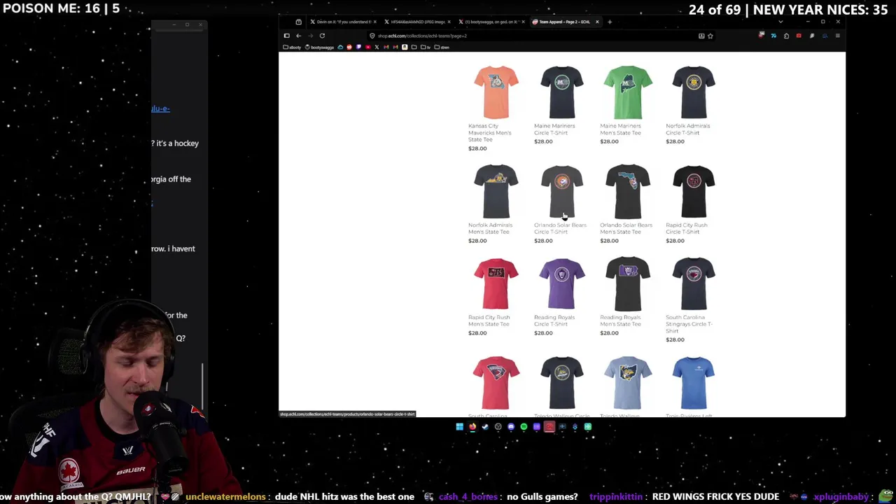
Task: Open Steam from the taskbar
Action: [x=485, y=426]
